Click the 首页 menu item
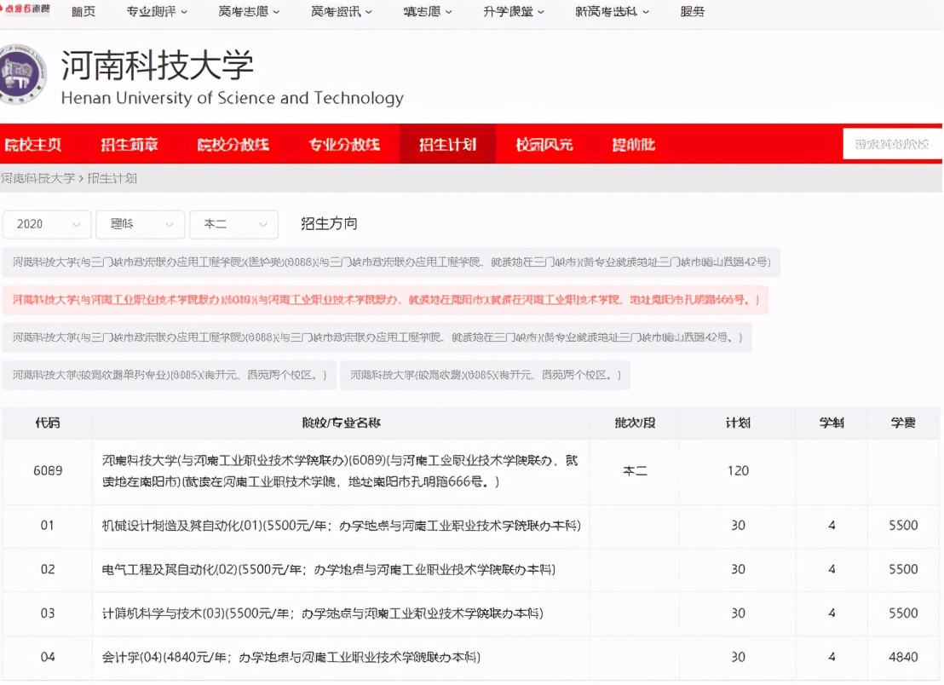 click(x=83, y=12)
